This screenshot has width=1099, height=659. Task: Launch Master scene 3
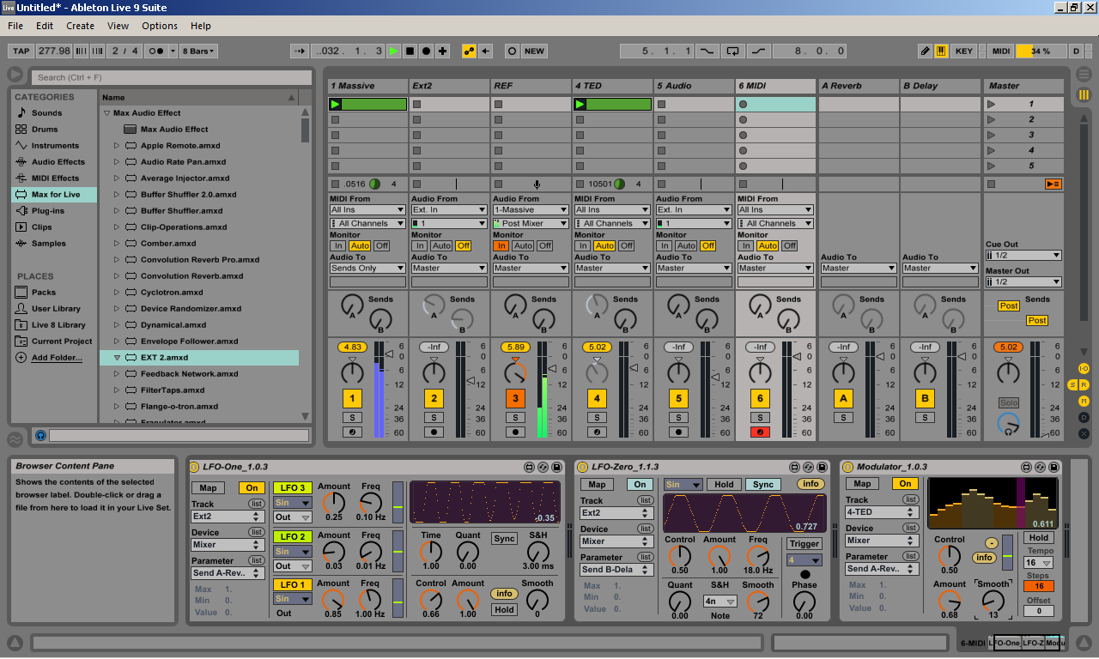(x=992, y=136)
